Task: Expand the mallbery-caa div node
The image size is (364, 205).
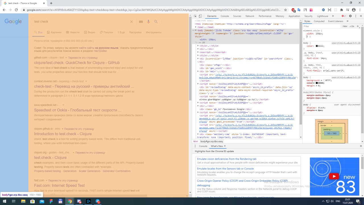Action: [x=198, y=134]
